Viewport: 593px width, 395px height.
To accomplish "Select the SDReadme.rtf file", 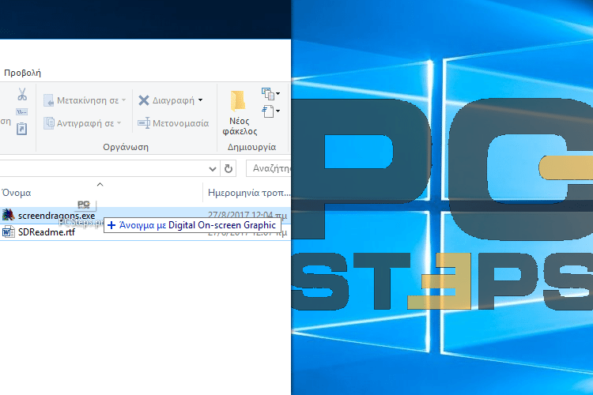I will [145, 231].
